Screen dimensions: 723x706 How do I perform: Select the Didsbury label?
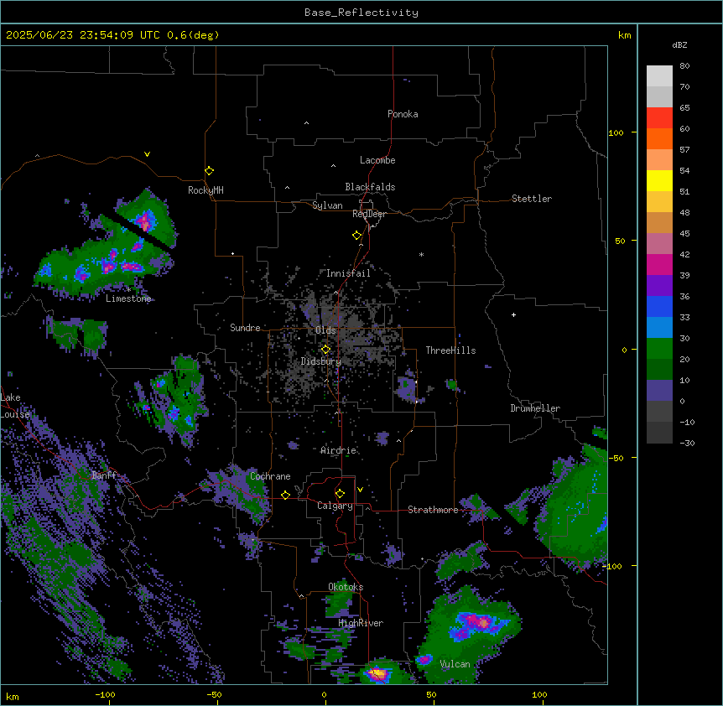point(321,361)
